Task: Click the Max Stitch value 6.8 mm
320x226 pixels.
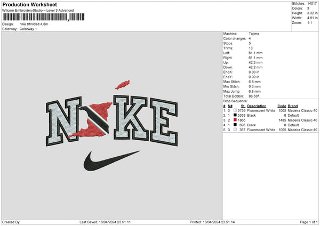Action: [254, 82]
